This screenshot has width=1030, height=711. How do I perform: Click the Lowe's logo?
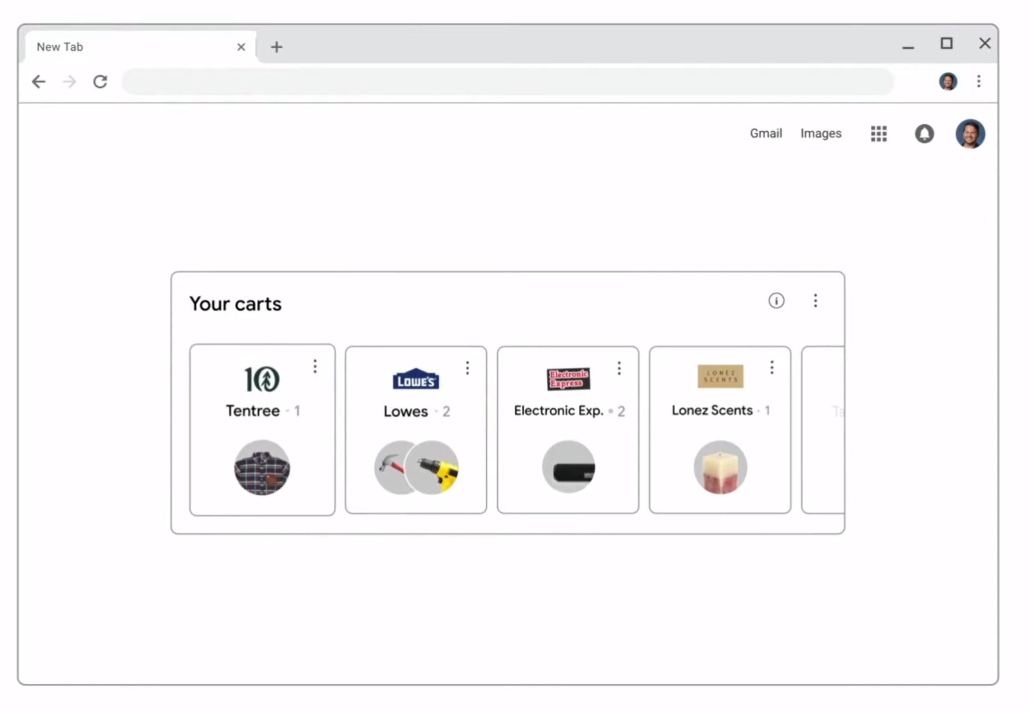tap(416, 379)
